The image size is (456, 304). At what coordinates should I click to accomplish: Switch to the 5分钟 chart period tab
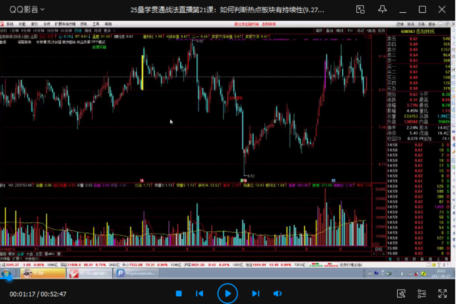[26, 29]
